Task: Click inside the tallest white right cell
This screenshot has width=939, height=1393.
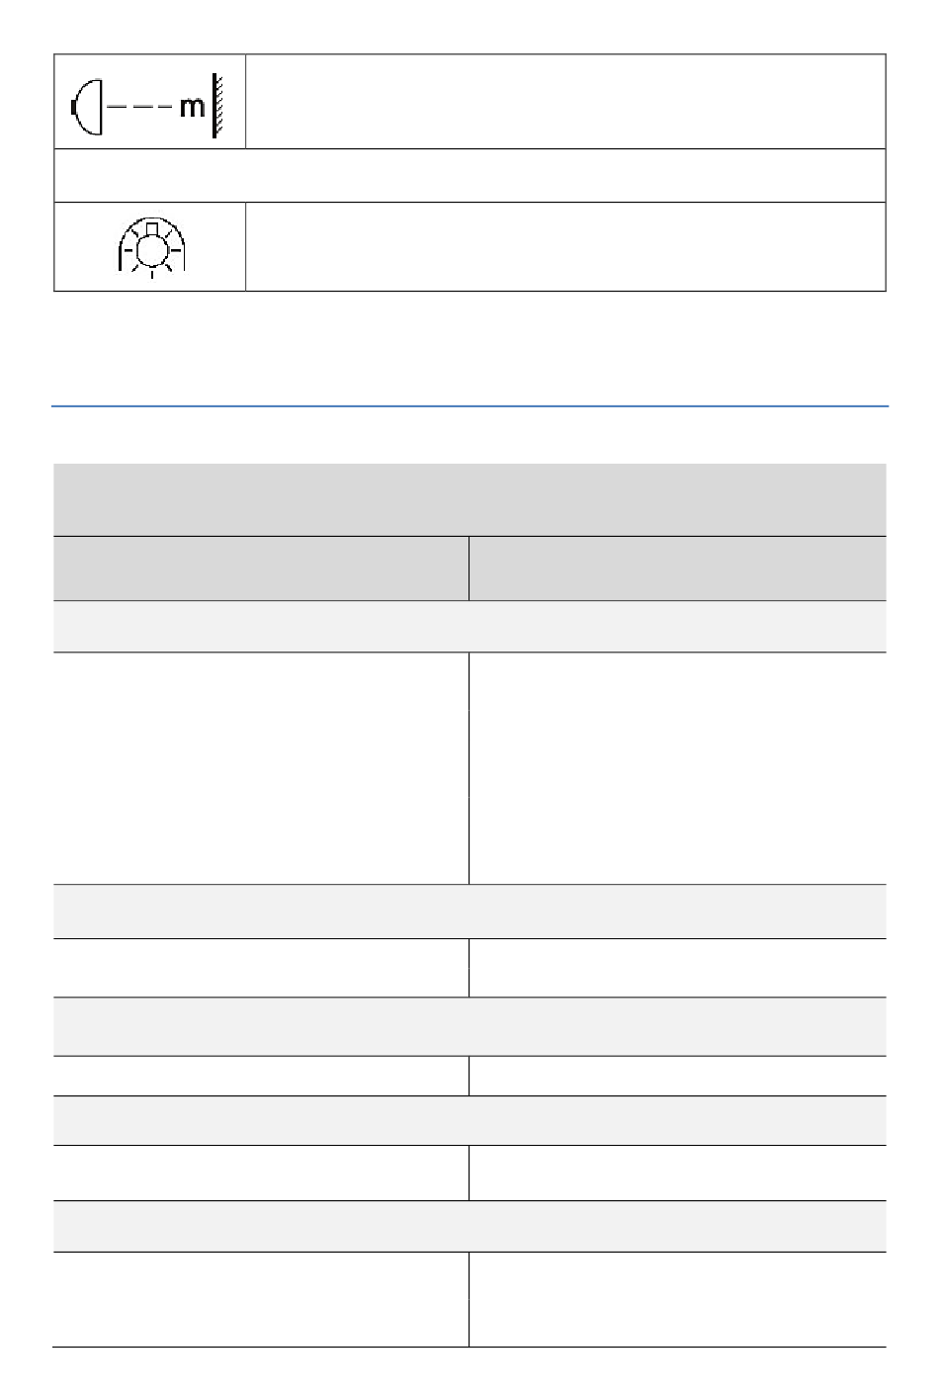Action: tap(678, 768)
